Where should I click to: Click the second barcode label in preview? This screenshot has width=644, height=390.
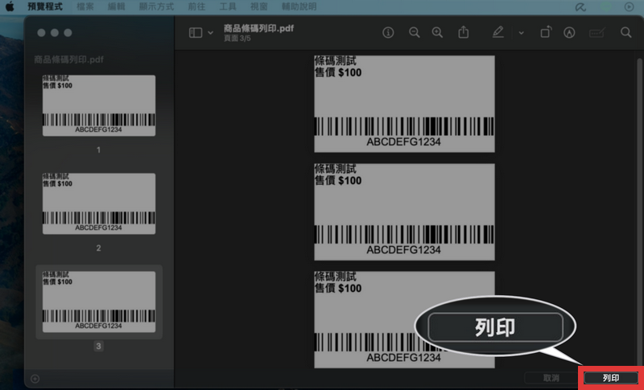click(x=405, y=212)
